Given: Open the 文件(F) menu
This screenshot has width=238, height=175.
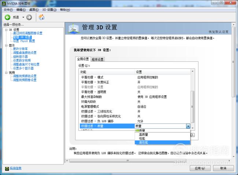Looking at the screenshot, I should (8, 10).
